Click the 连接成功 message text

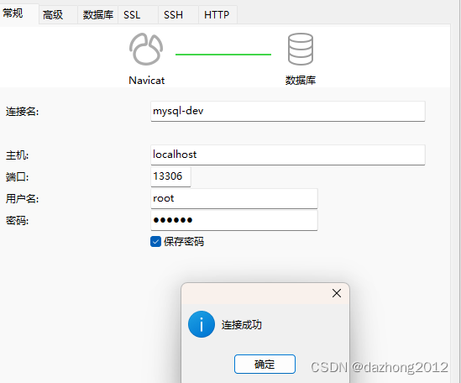coord(242,325)
